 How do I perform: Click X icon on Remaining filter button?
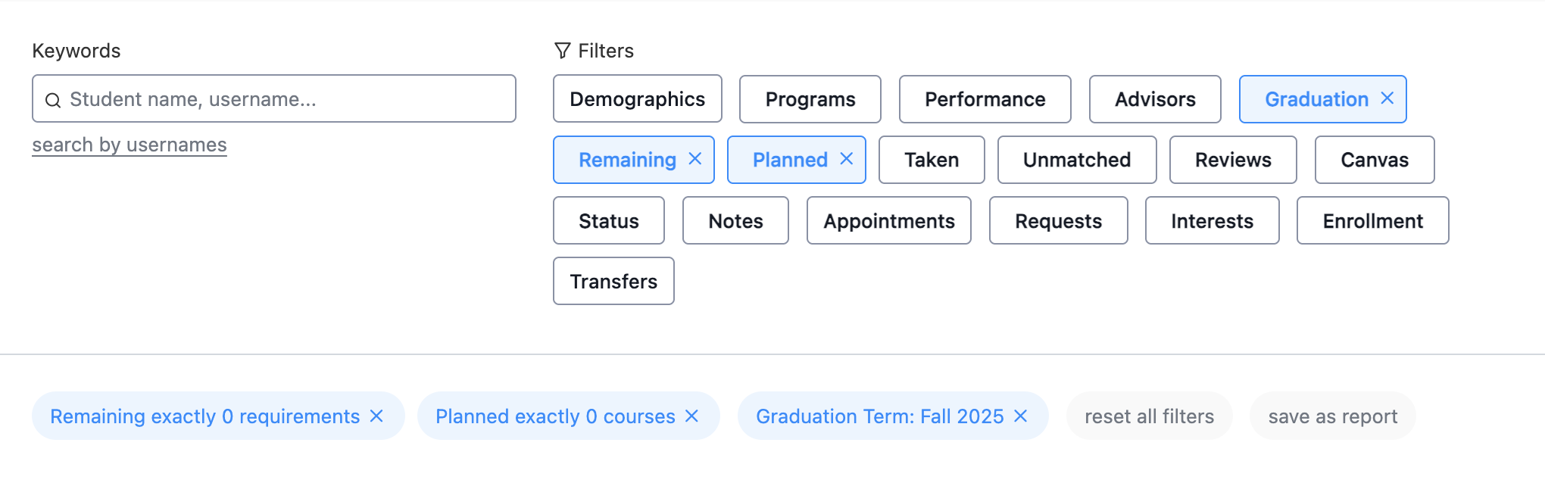pos(694,159)
